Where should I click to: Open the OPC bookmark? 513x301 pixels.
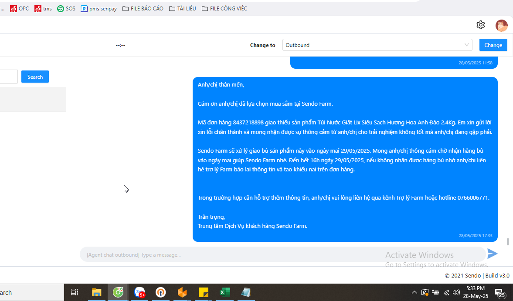20,9
